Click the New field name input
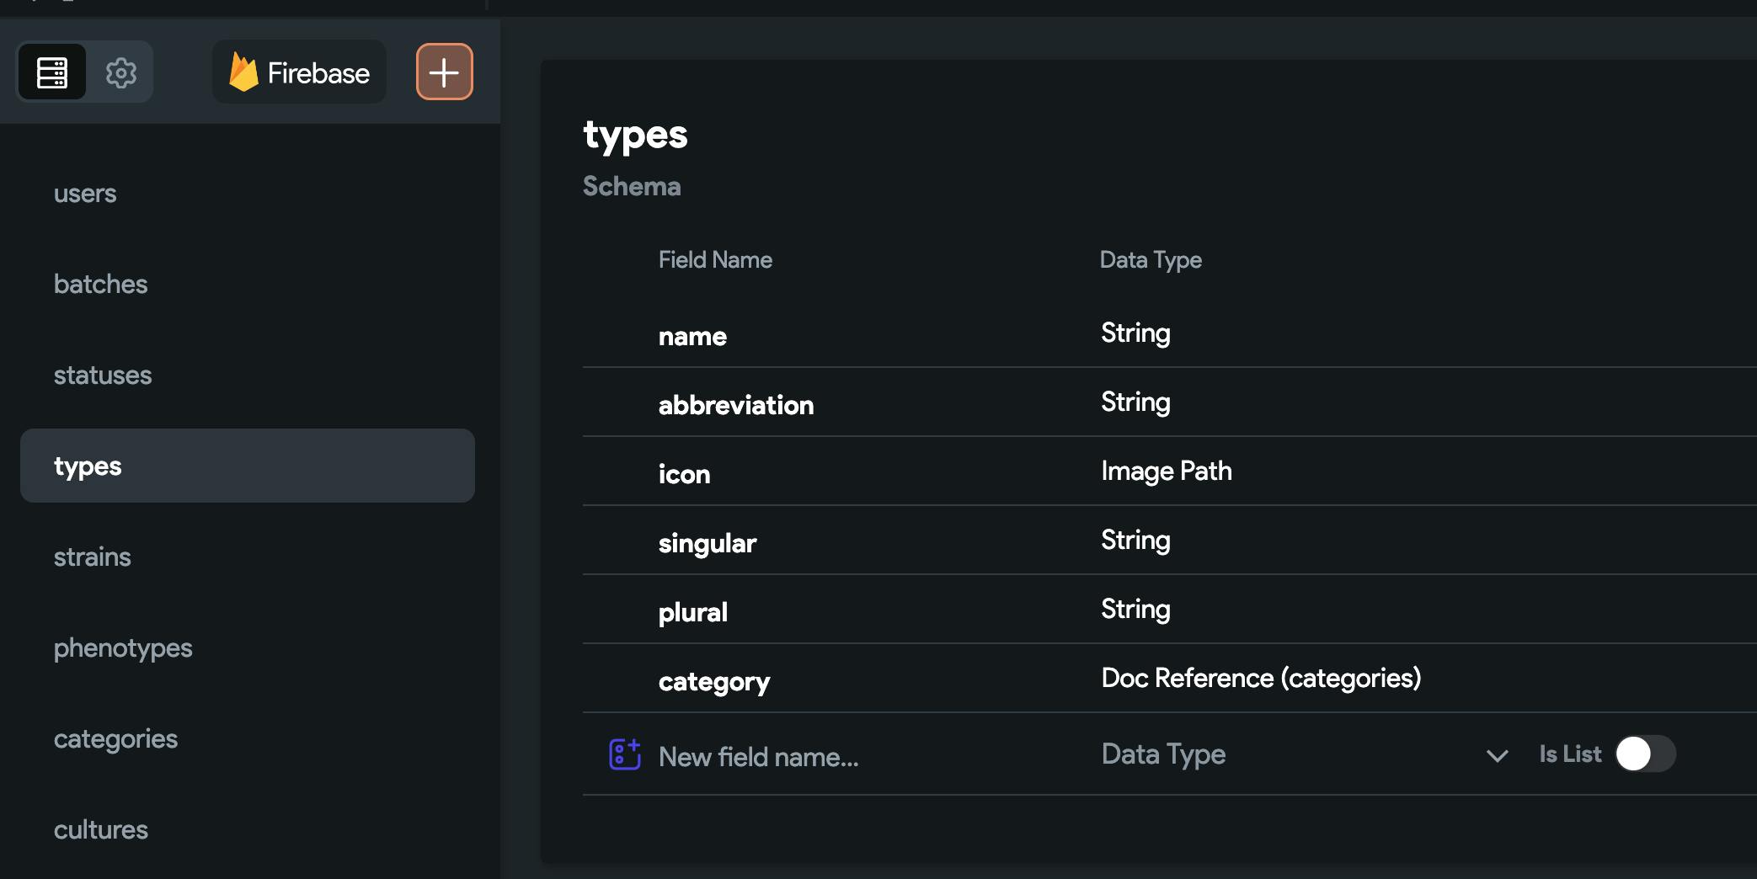The image size is (1757, 879). point(842,757)
